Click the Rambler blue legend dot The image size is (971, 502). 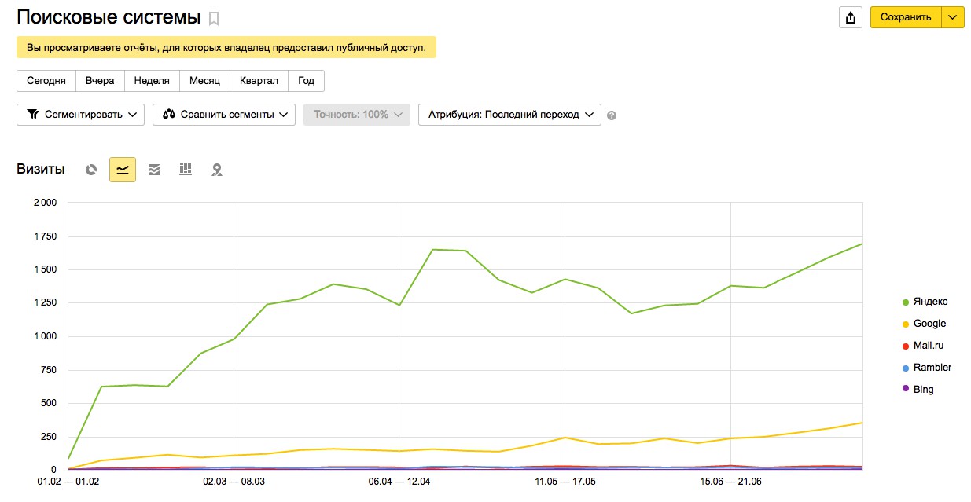tap(906, 368)
